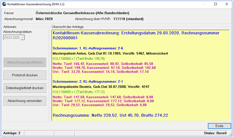Click 'Status: Bereit' in the status bar
This screenshot has width=233, height=137.
point(215,133)
